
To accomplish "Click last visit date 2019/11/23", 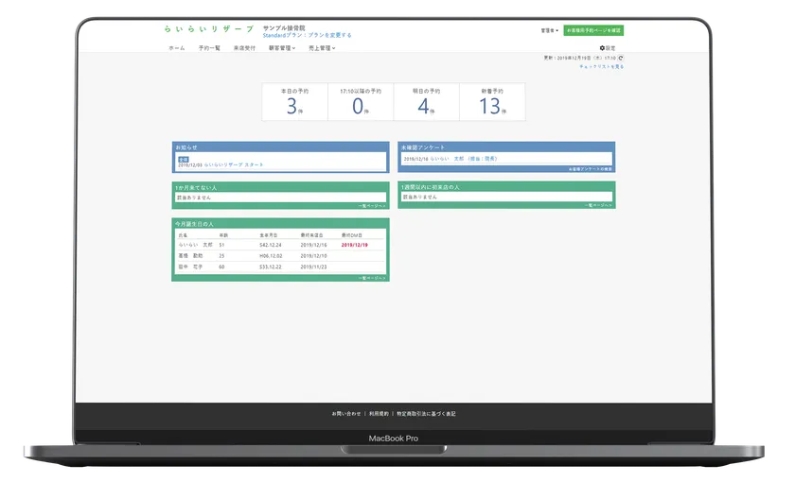I will tap(313, 267).
